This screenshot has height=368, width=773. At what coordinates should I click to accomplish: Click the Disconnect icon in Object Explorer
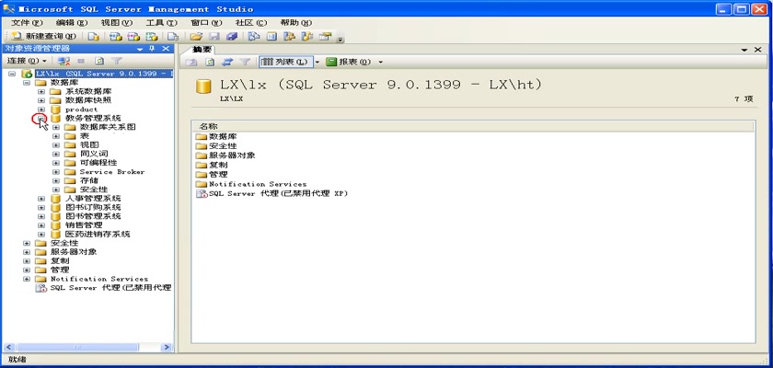click(63, 61)
